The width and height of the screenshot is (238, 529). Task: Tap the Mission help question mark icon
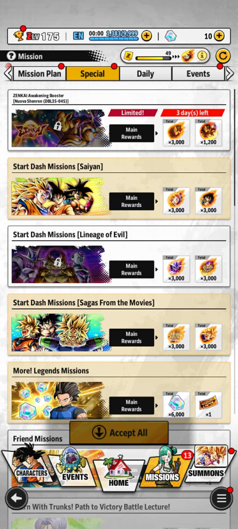[11, 56]
